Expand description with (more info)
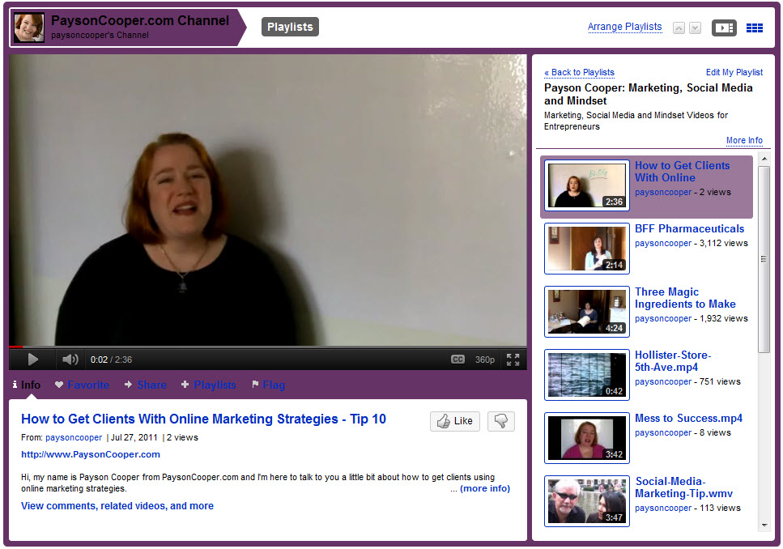Viewport: 783px width, 549px height. (x=485, y=488)
